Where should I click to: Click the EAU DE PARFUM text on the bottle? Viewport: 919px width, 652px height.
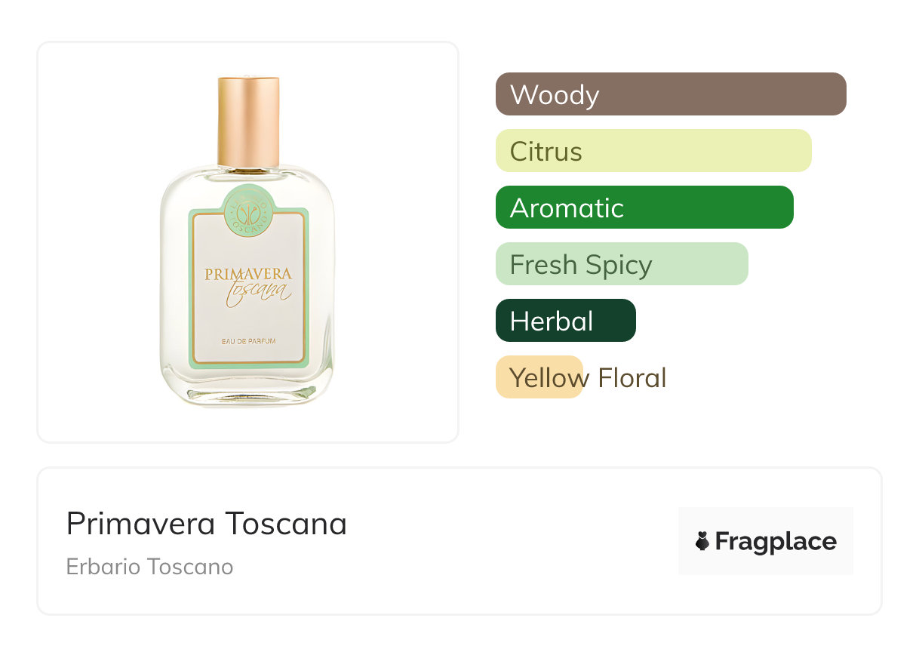pyautogui.click(x=248, y=341)
